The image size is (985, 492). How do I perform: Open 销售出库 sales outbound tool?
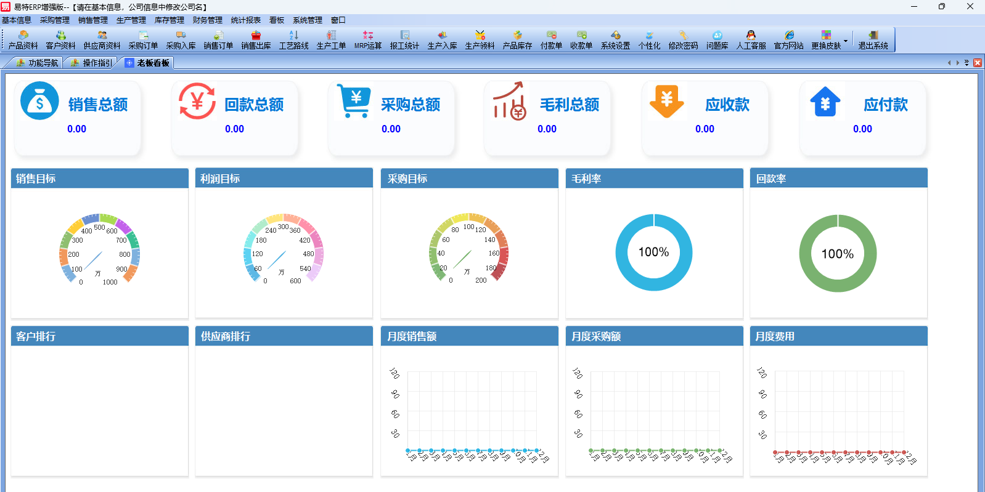pyautogui.click(x=256, y=40)
